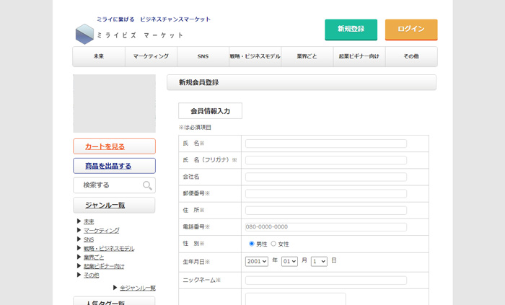Select the 男性 radio button
The height and width of the screenshot is (305, 505).
tap(252, 244)
